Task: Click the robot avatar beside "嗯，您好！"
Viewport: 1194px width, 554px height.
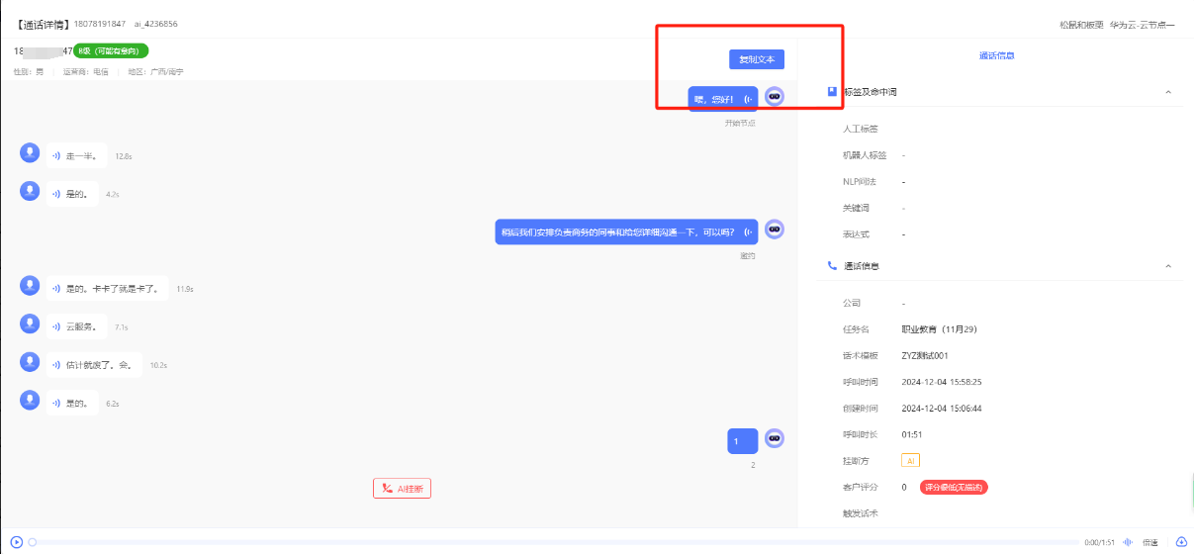Action: (775, 97)
